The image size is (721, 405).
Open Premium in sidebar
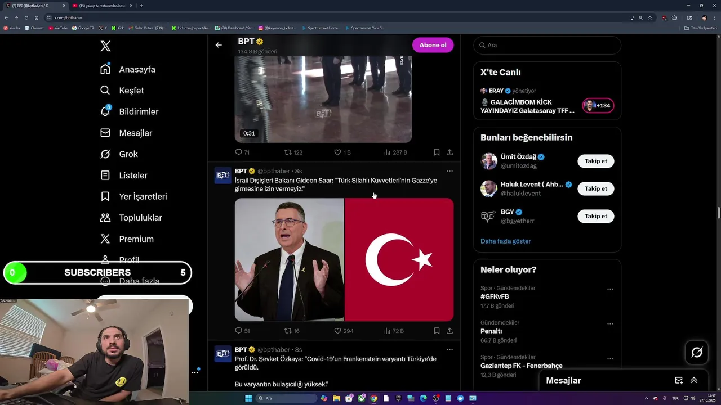127,239
